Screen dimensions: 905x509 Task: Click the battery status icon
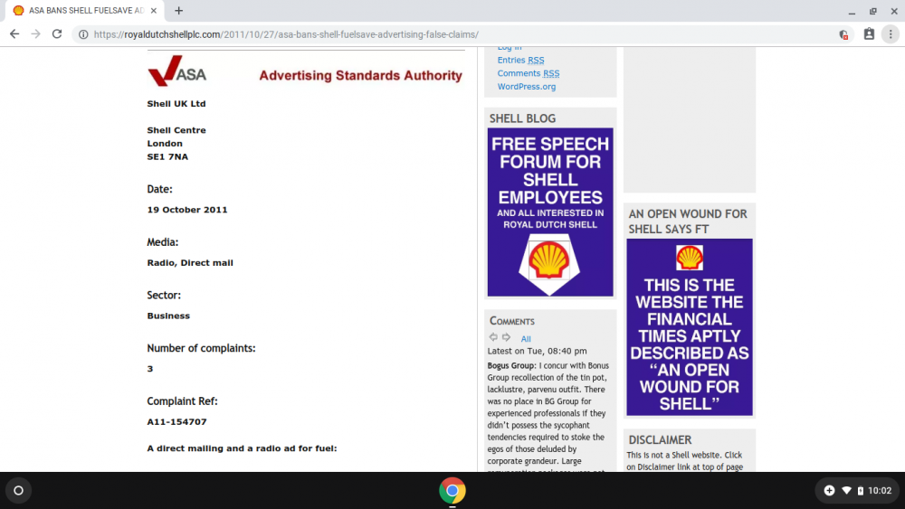860,491
